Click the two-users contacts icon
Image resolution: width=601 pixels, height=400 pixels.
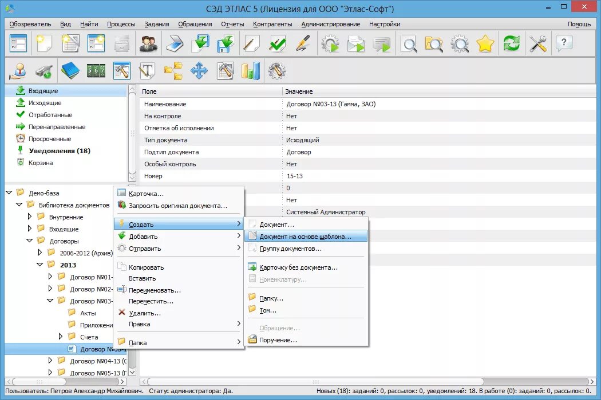coord(148,43)
